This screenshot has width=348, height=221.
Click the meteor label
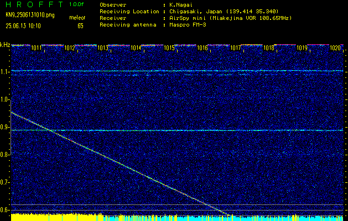77,18
